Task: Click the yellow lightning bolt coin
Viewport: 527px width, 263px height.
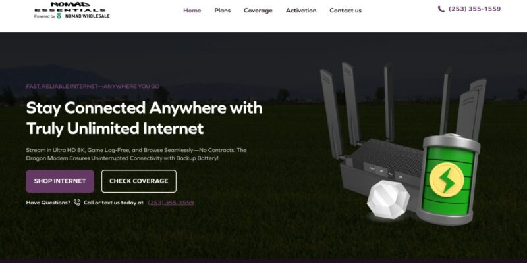Action: (447, 179)
